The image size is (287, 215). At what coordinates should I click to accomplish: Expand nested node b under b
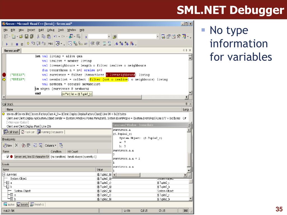pos(11,199)
